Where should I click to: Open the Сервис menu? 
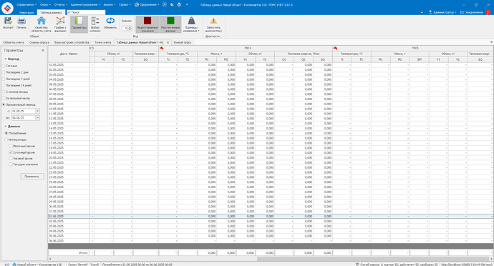[125, 5]
